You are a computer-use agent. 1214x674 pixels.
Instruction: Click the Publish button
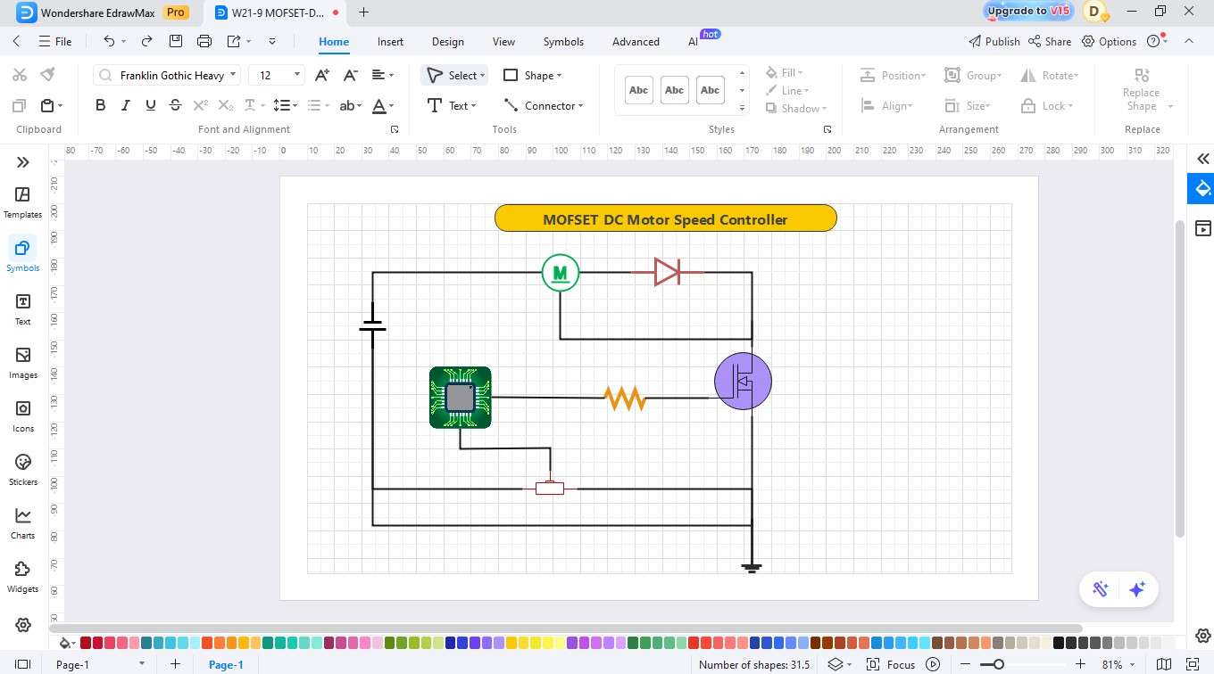click(x=996, y=41)
